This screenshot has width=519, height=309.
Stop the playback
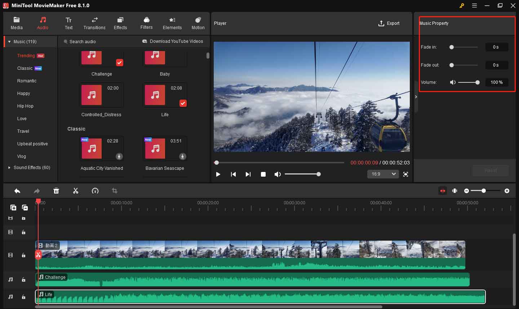coord(263,174)
